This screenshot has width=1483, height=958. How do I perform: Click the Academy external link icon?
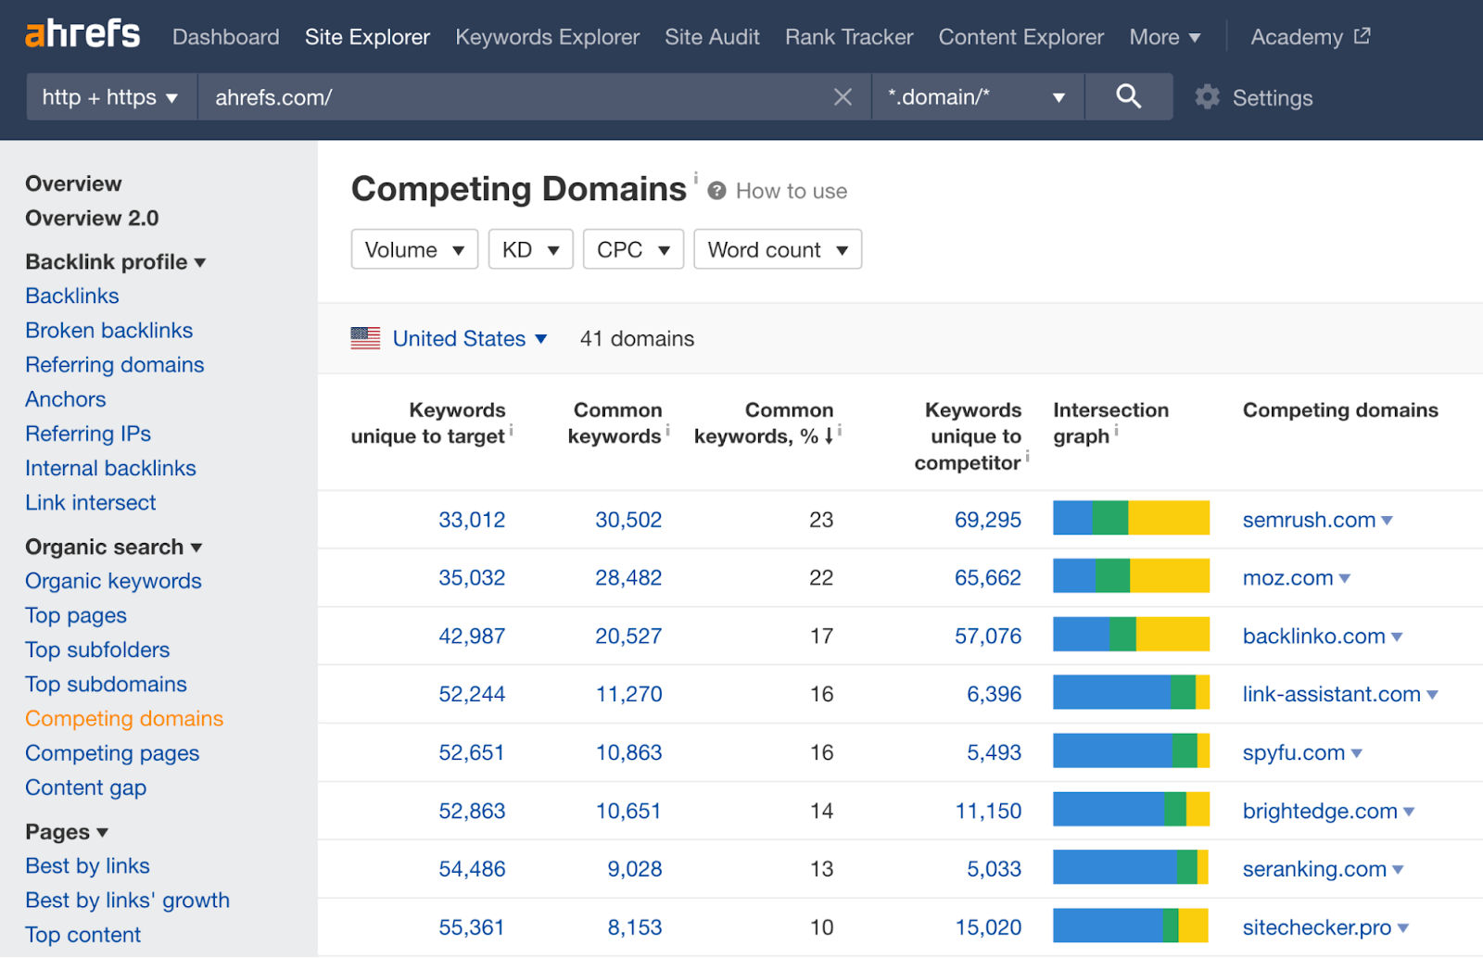click(x=1362, y=36)
